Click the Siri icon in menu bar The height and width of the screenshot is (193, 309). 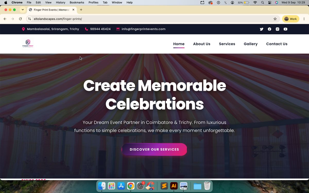click(277, 3)
